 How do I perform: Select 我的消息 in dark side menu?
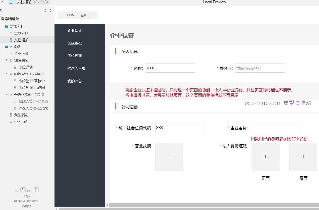[x=75, y=81]
